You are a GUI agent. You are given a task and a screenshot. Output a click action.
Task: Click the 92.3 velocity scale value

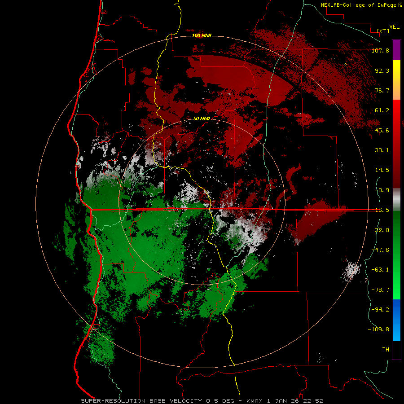click(382, 70)
